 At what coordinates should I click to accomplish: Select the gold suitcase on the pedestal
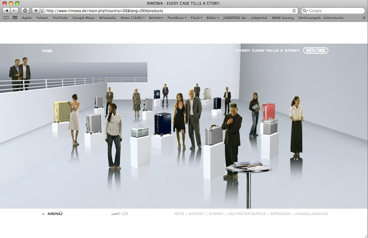coord(62,112)
